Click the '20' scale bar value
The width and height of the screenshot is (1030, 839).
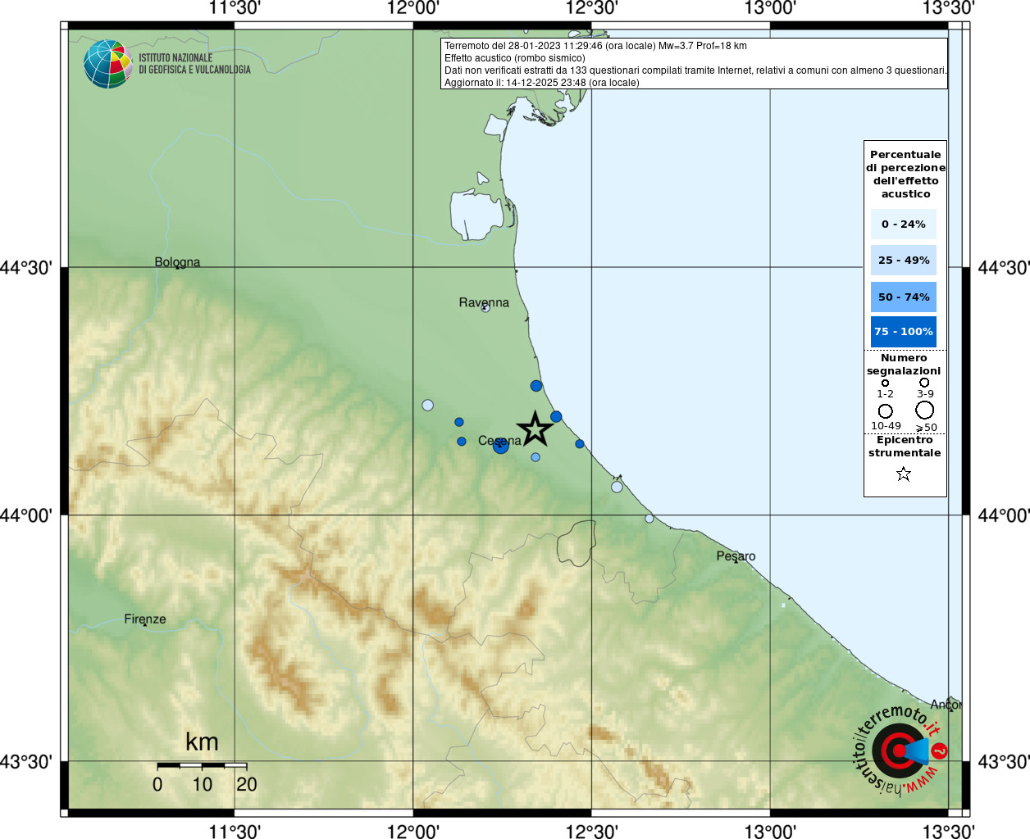(247, 784)
